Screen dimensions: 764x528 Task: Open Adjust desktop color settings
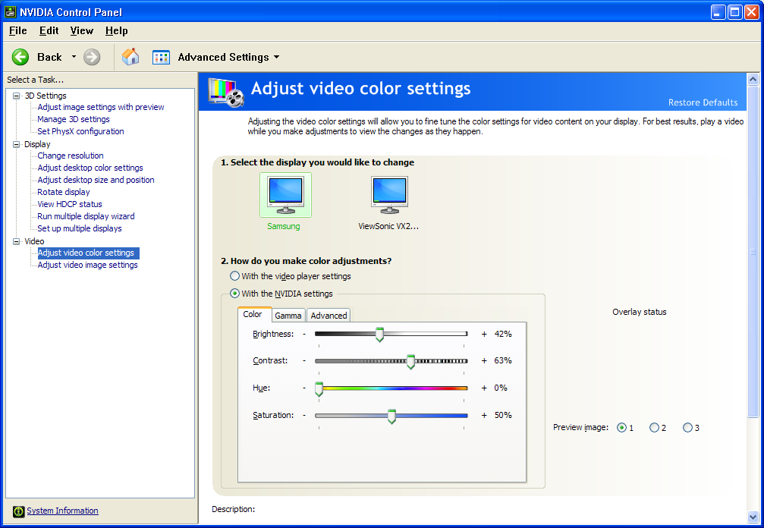click(90, 168)
